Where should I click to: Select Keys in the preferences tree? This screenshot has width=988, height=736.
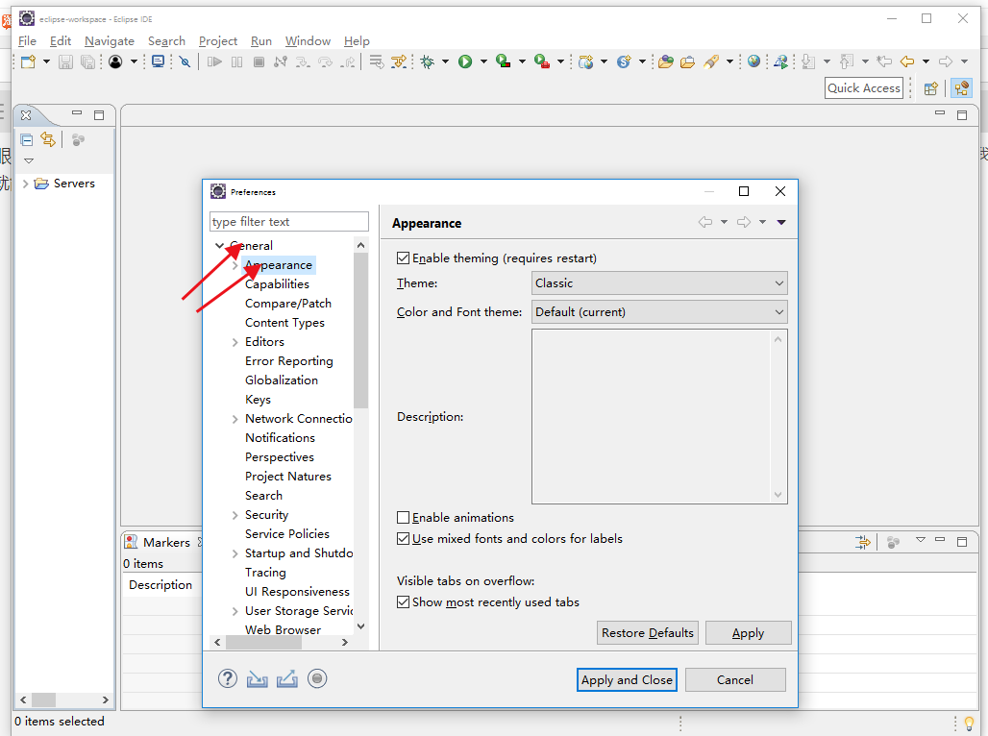(x=258, y=400)
